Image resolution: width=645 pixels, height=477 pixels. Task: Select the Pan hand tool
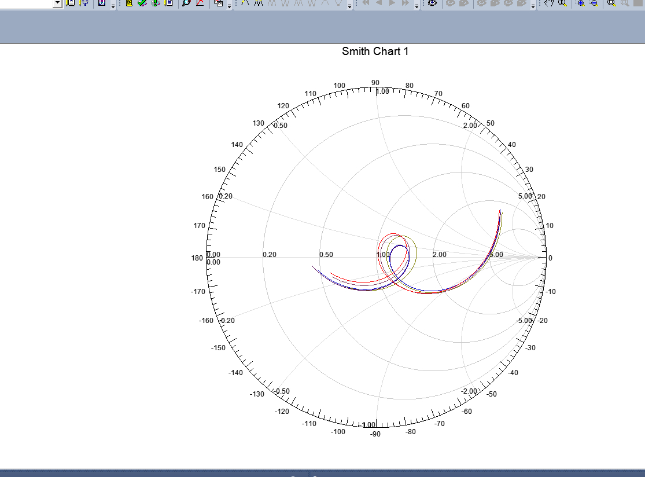point(549,2)
